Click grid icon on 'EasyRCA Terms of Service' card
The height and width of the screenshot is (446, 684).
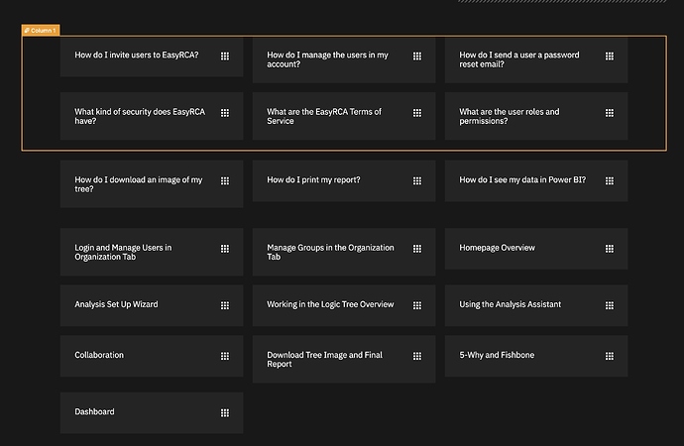(417, 114)
